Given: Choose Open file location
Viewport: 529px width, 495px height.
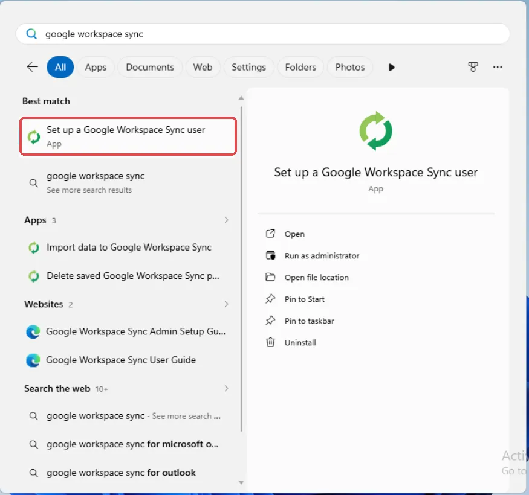Looking at the screenshot, I should [x=316, y=277].
